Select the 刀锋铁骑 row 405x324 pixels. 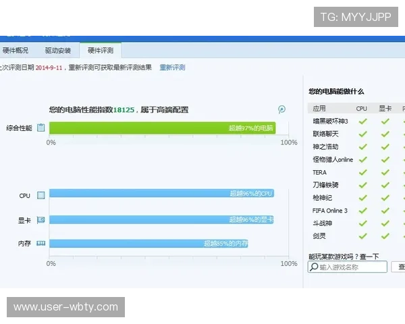pos(356,185)
